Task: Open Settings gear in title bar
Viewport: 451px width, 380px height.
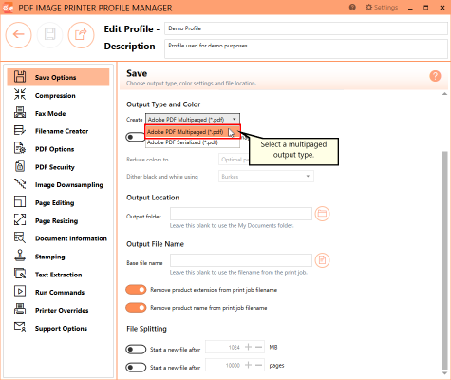Action: click(x=382, y=8)
